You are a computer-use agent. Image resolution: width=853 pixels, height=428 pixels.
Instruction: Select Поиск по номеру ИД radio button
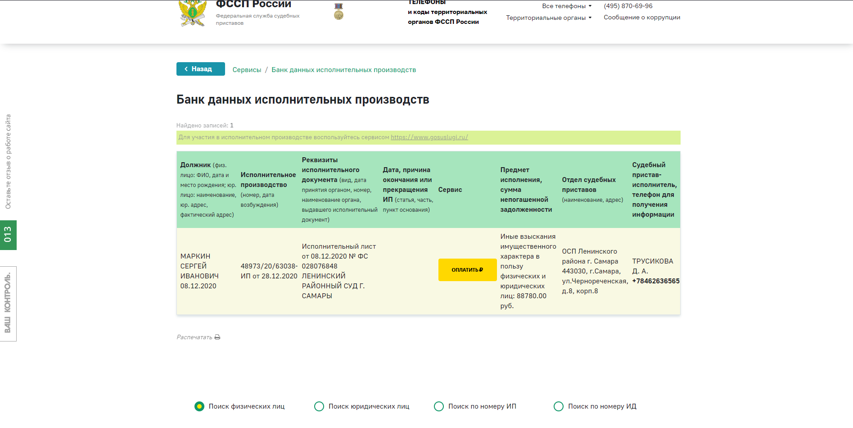click(x=559, y=406)
